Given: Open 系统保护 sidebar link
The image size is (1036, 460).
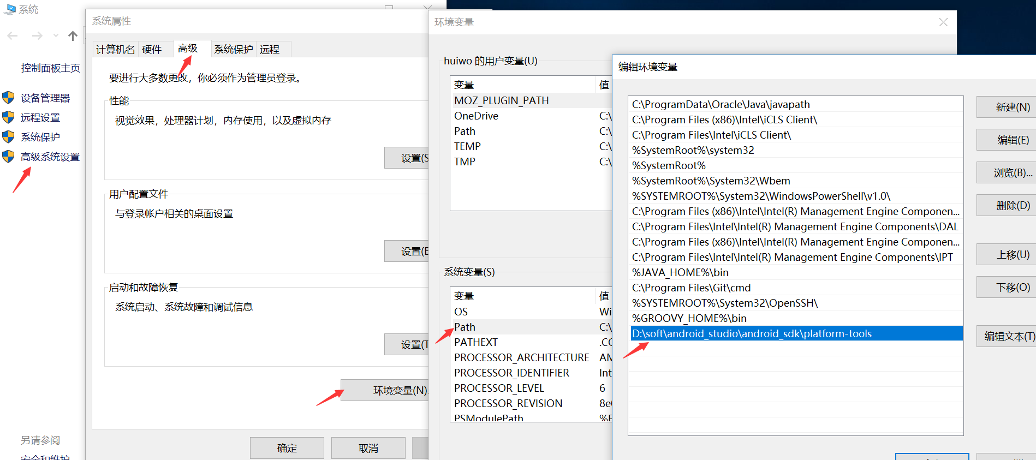Looking at the screenshot, I should 40,137.
